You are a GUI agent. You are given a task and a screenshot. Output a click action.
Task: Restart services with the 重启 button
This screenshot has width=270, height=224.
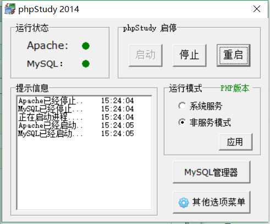click(233, 55)
